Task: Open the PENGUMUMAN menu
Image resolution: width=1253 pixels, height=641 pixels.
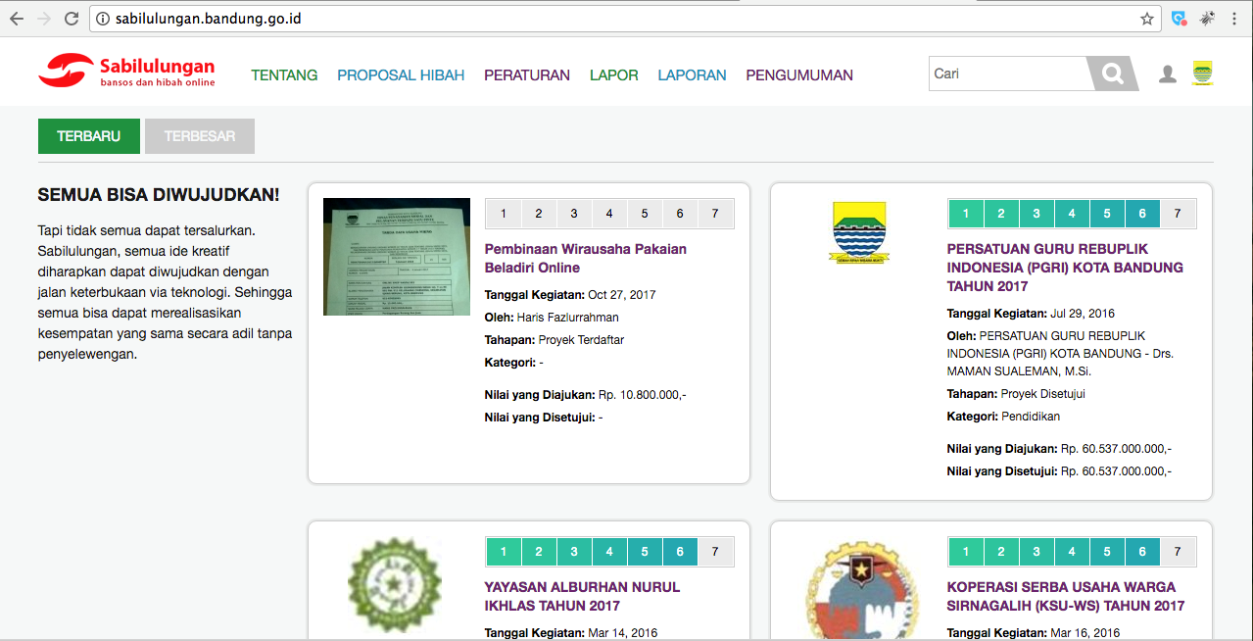Action: click(799, 74)
